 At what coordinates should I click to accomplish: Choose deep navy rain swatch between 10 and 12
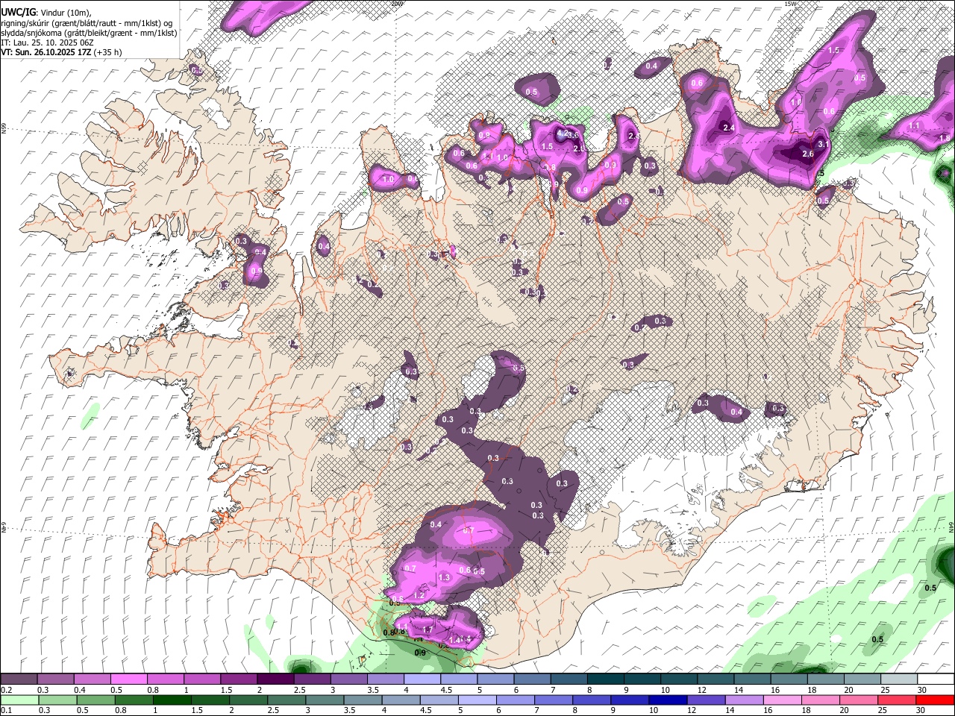[667, 700]
